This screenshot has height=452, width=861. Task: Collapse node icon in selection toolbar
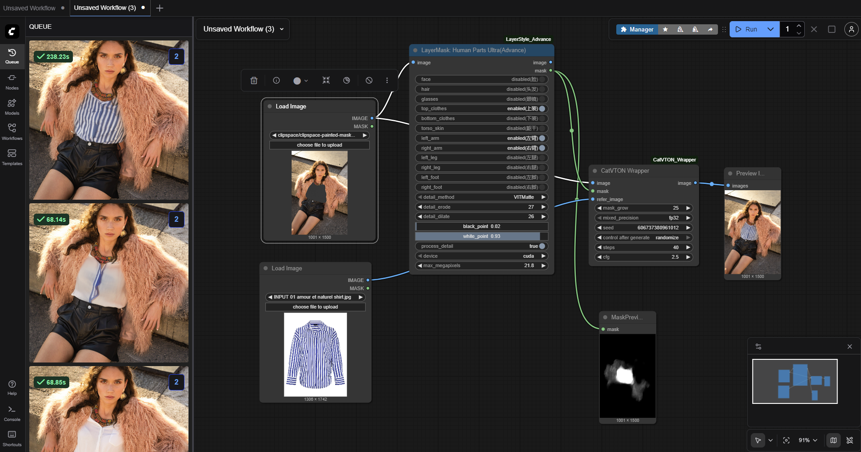point(326,81)
